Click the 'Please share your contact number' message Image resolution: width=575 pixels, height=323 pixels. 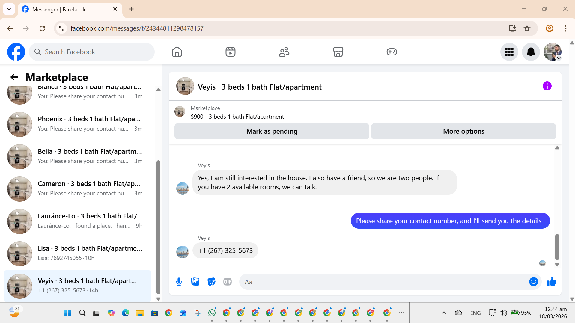click(x=450, y=221)
